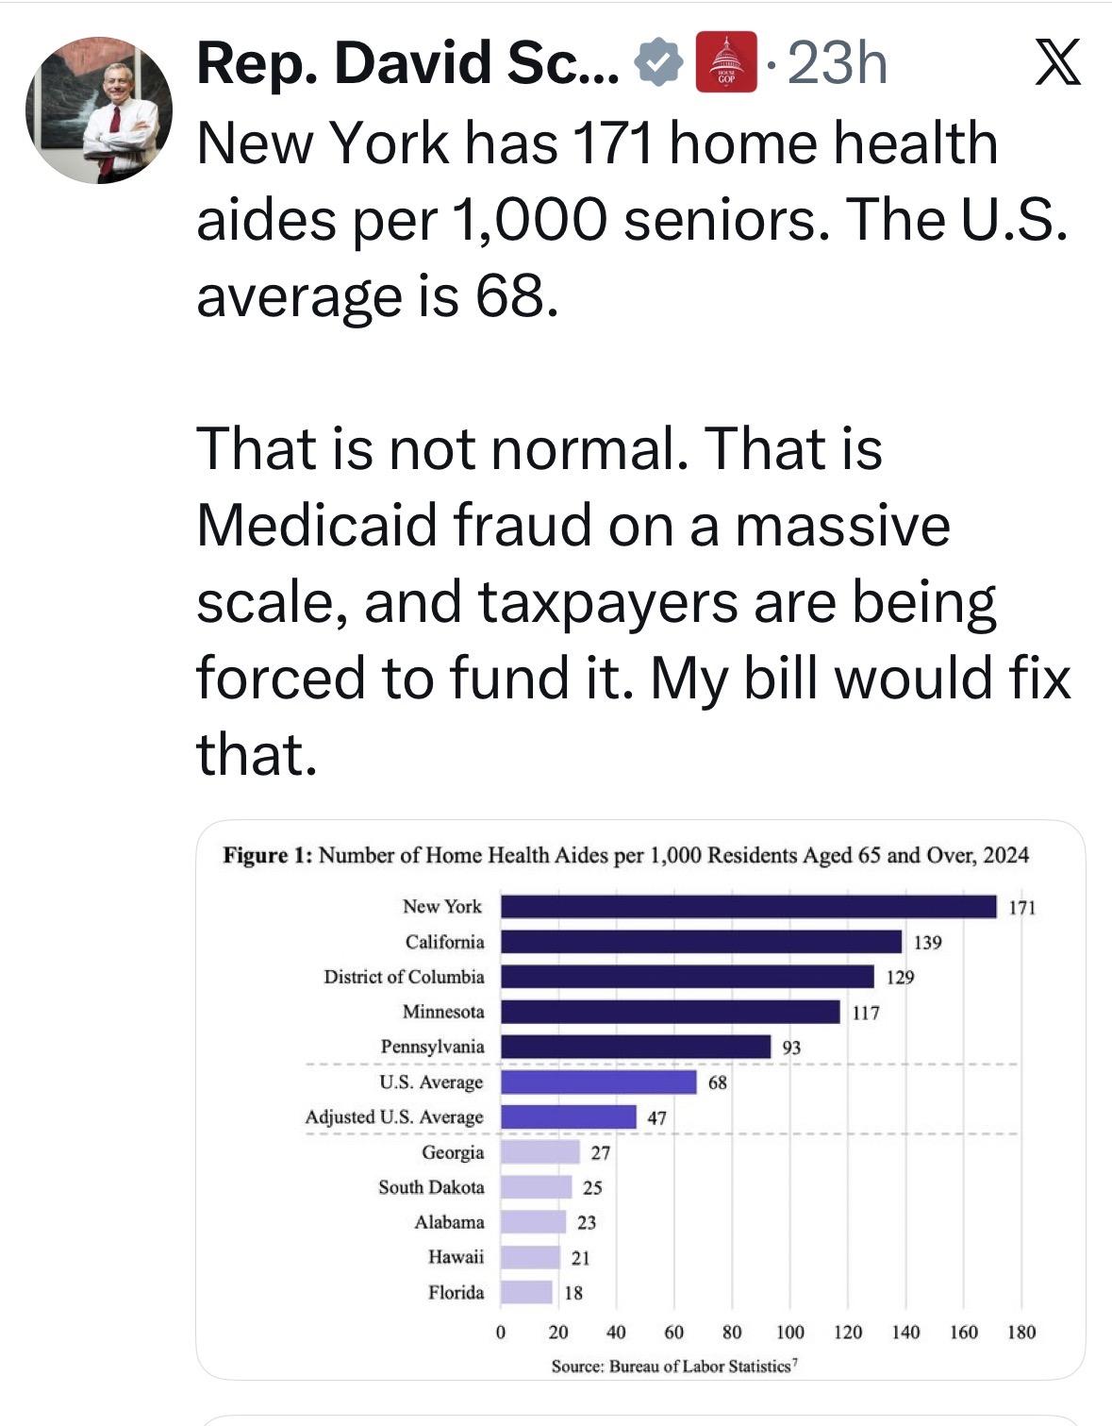Image resolution: width=1112 pixels, height=1426 pixels.
Task: Click the U.S. Average 68 bar
Action: click(599, 1082)
